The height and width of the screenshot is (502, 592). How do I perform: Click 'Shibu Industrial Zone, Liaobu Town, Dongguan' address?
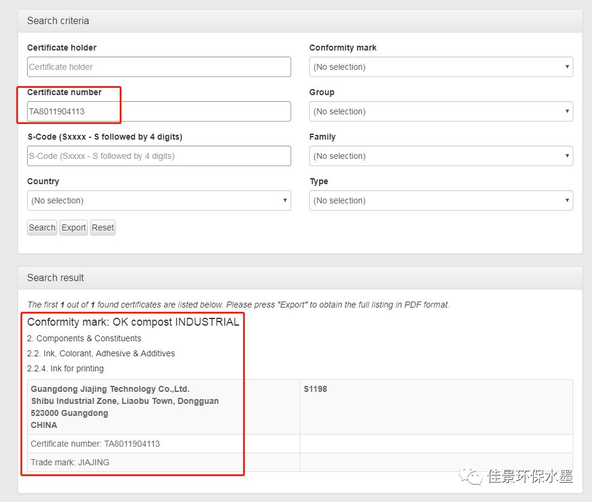click(x=125, y=401)
